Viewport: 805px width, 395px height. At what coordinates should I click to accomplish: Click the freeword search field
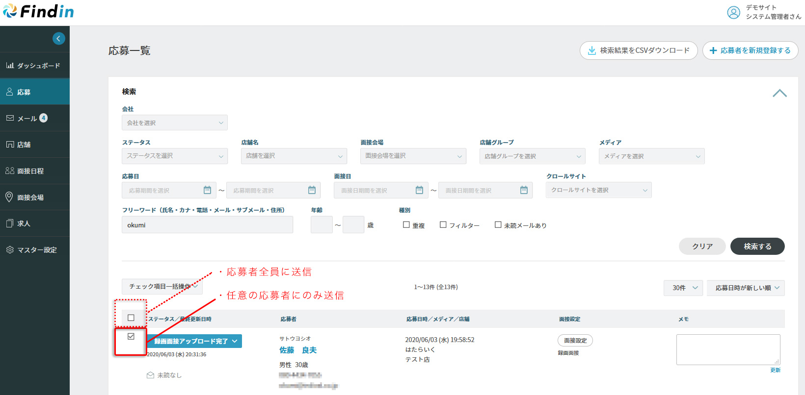coord(207,225)
